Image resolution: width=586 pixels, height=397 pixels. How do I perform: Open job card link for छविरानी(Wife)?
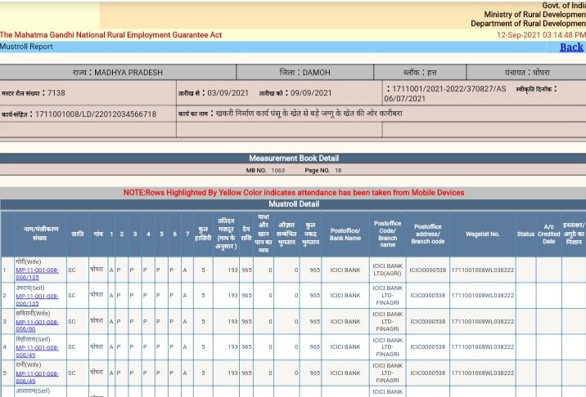coord(37,325)
